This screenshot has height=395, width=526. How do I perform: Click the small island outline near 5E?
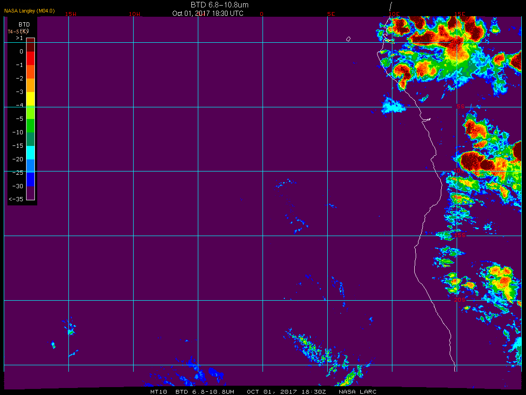pos(348,39)
